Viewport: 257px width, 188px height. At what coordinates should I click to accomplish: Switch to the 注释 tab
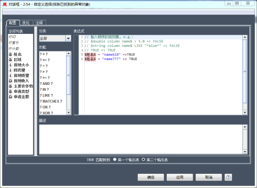click(39, 23)
